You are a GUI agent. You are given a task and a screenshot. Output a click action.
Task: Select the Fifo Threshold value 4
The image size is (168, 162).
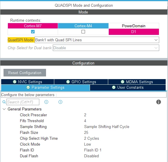point(85,121)
